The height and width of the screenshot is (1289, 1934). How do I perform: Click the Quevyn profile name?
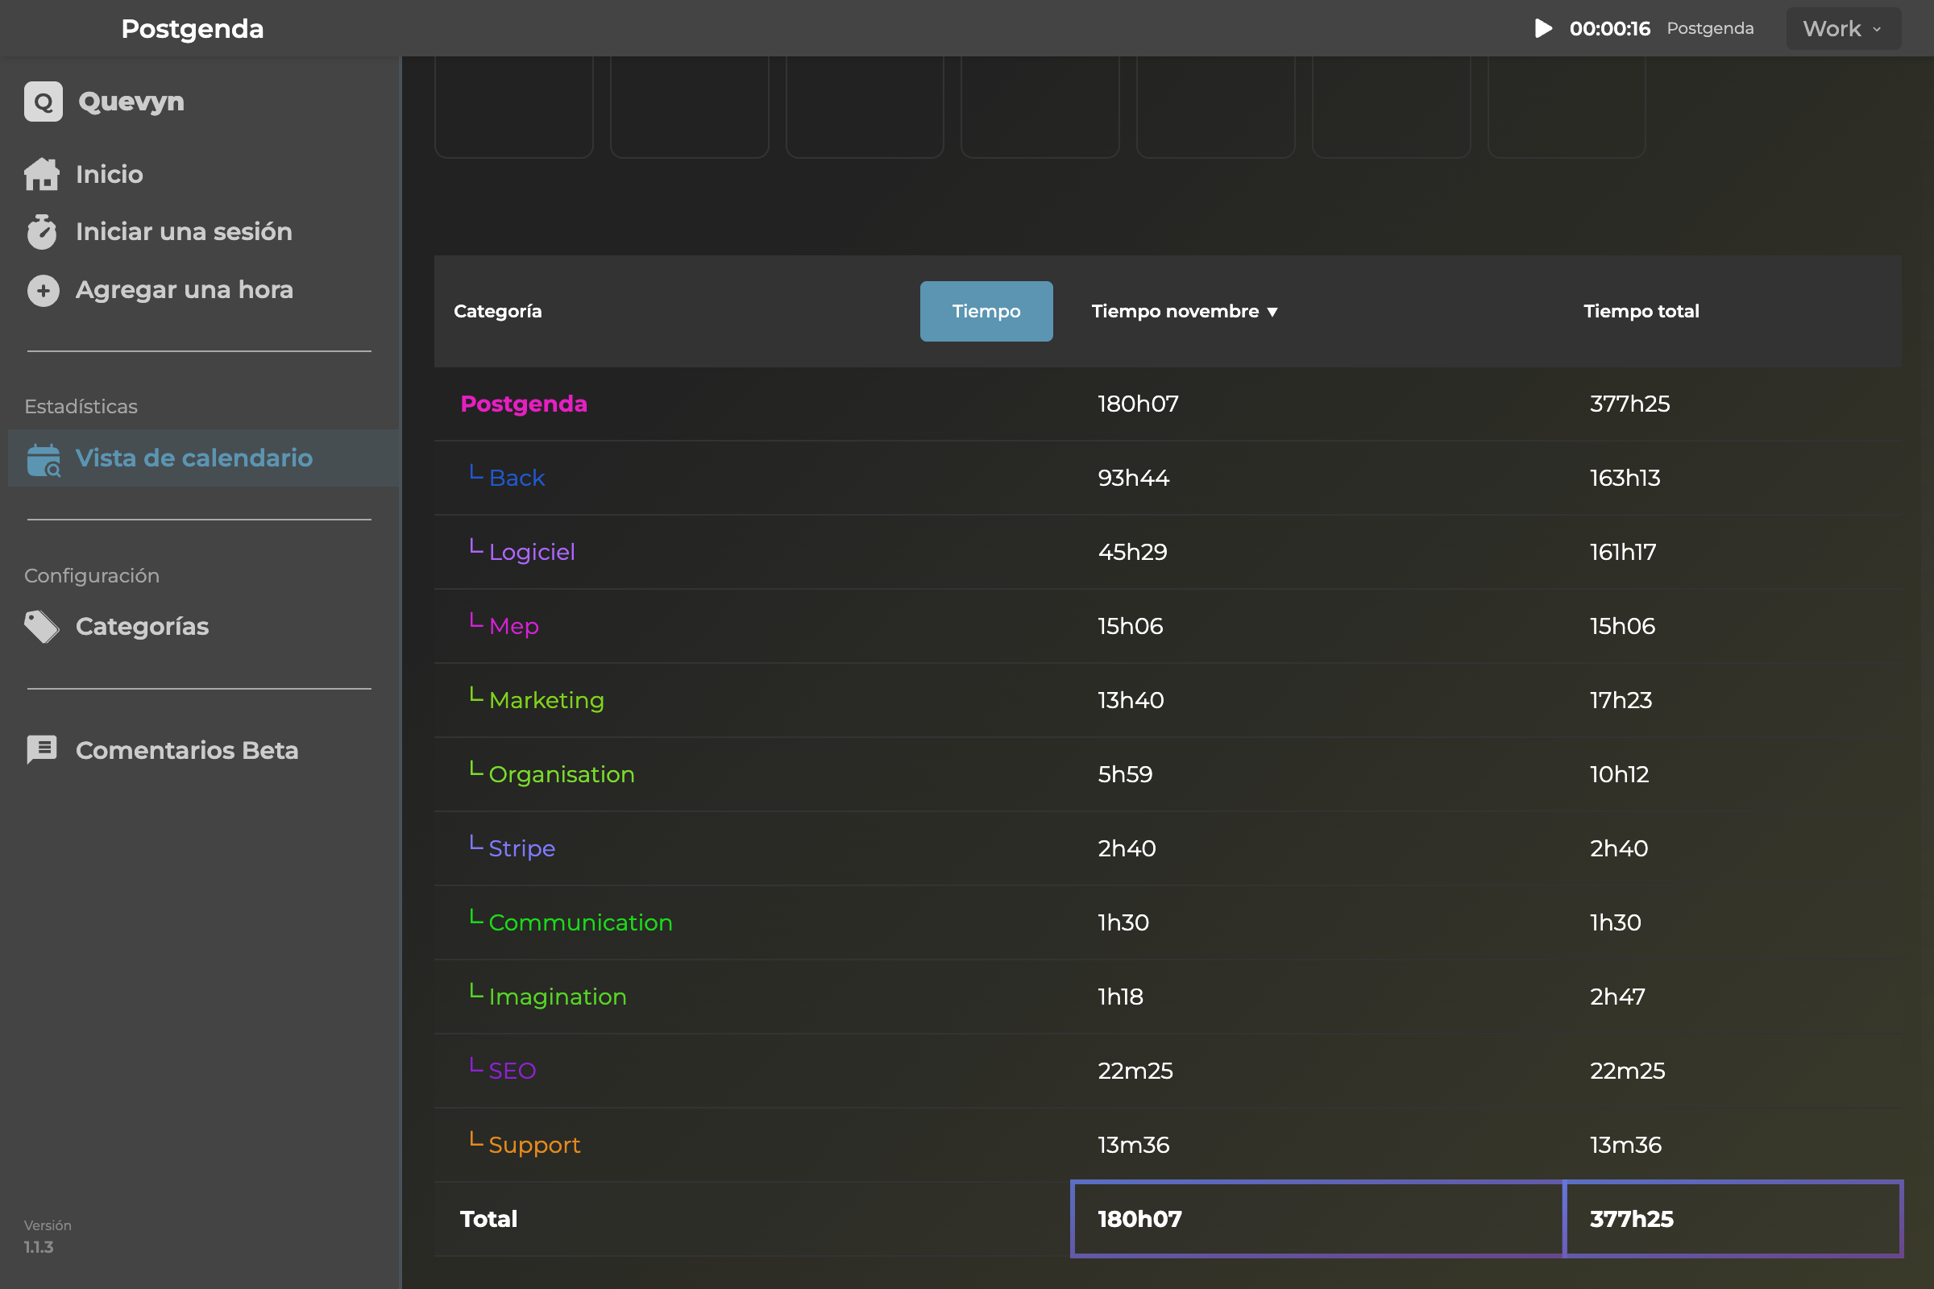131,102
